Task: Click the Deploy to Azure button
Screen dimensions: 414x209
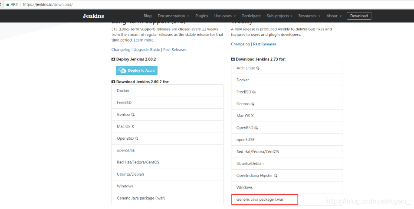Action: pos(137,70)
